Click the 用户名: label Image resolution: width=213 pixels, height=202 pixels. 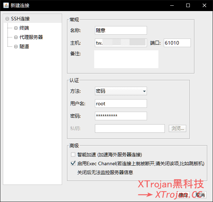(78, 103)
